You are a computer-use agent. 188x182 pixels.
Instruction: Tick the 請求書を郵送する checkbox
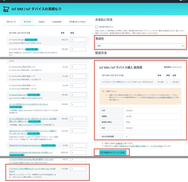point(97,27)
